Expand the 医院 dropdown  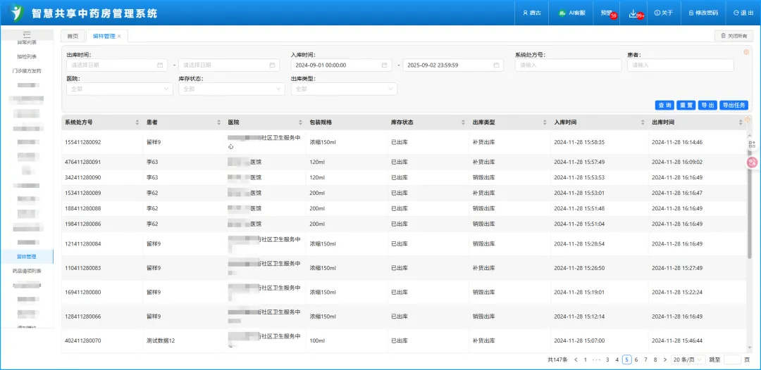pyautogui.click(x=119, y=89)
